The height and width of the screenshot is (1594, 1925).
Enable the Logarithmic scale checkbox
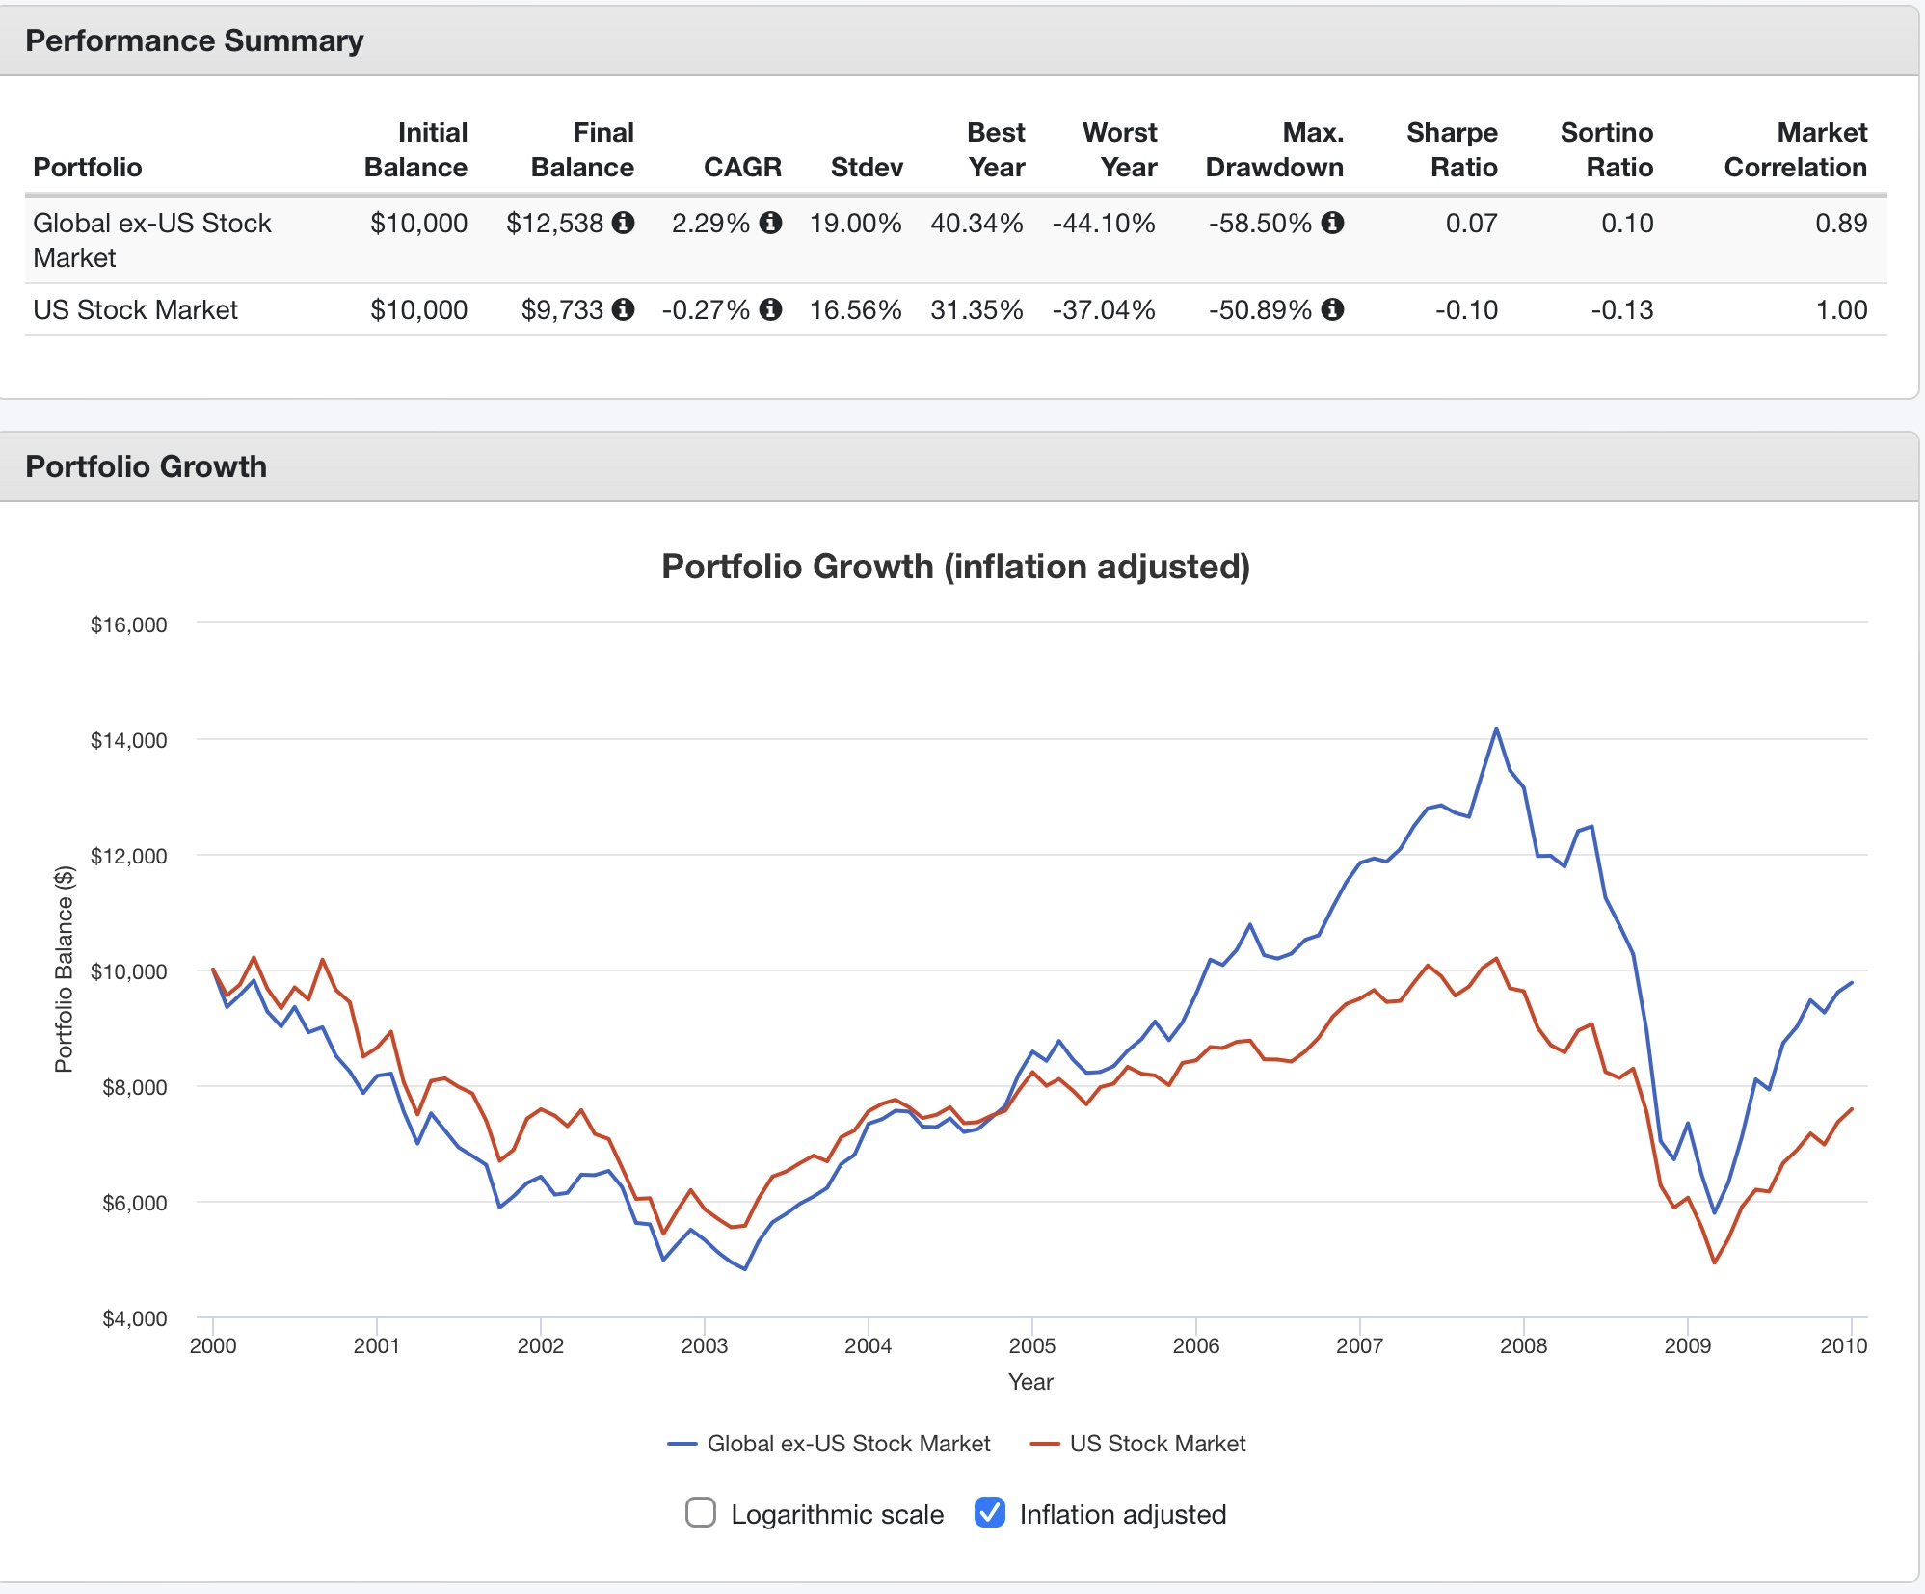point(701,1512)
